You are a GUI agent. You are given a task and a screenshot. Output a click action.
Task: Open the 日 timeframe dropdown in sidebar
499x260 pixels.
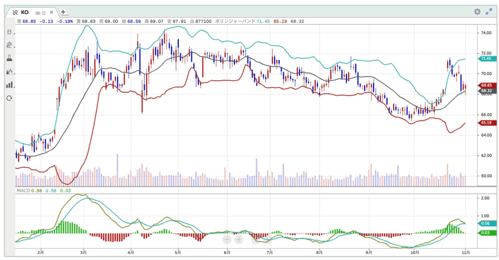(9, 32)
